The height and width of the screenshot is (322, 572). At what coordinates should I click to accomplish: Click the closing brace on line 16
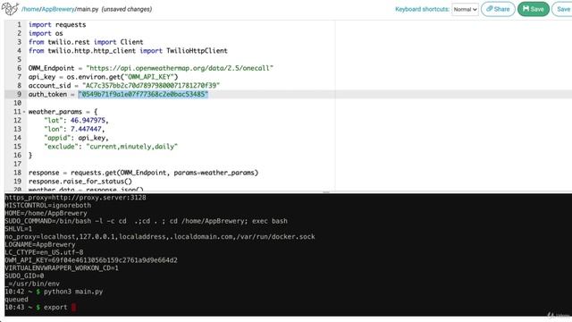click(30, 155)
